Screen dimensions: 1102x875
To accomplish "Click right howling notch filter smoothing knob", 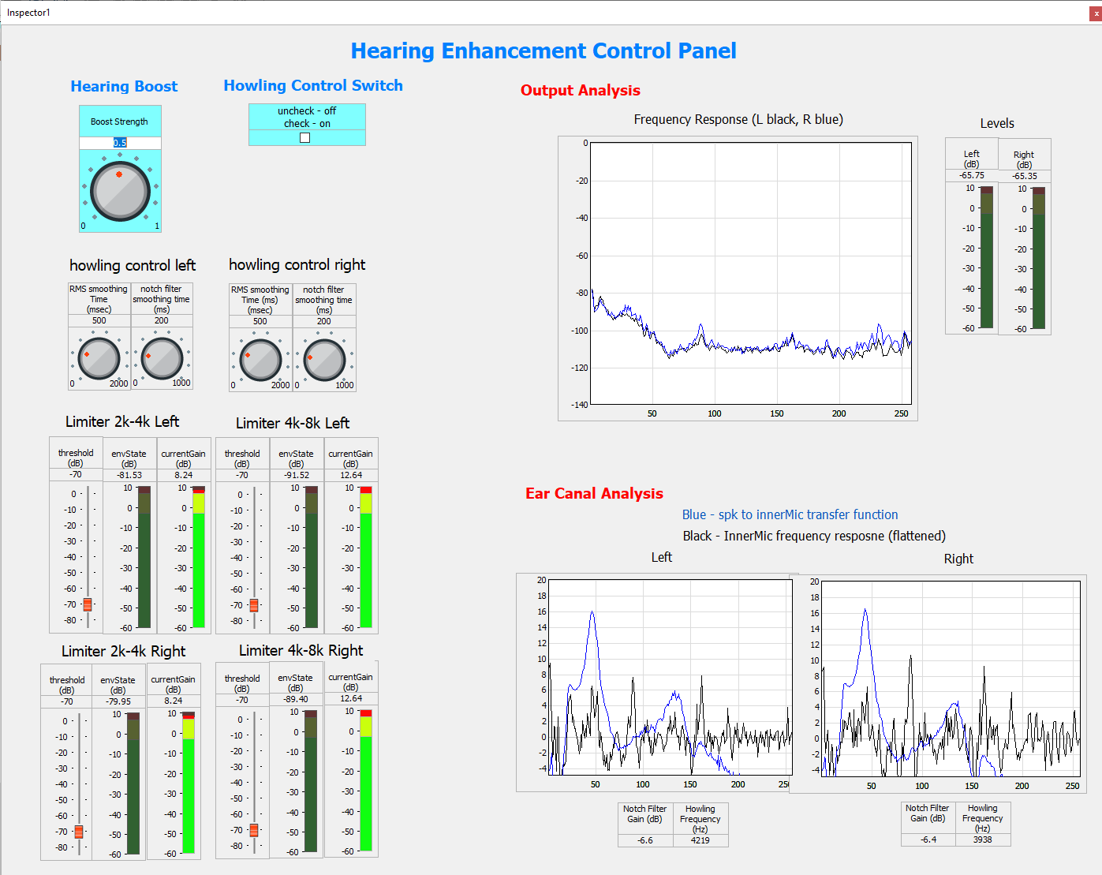I will [x=324, y=361].
